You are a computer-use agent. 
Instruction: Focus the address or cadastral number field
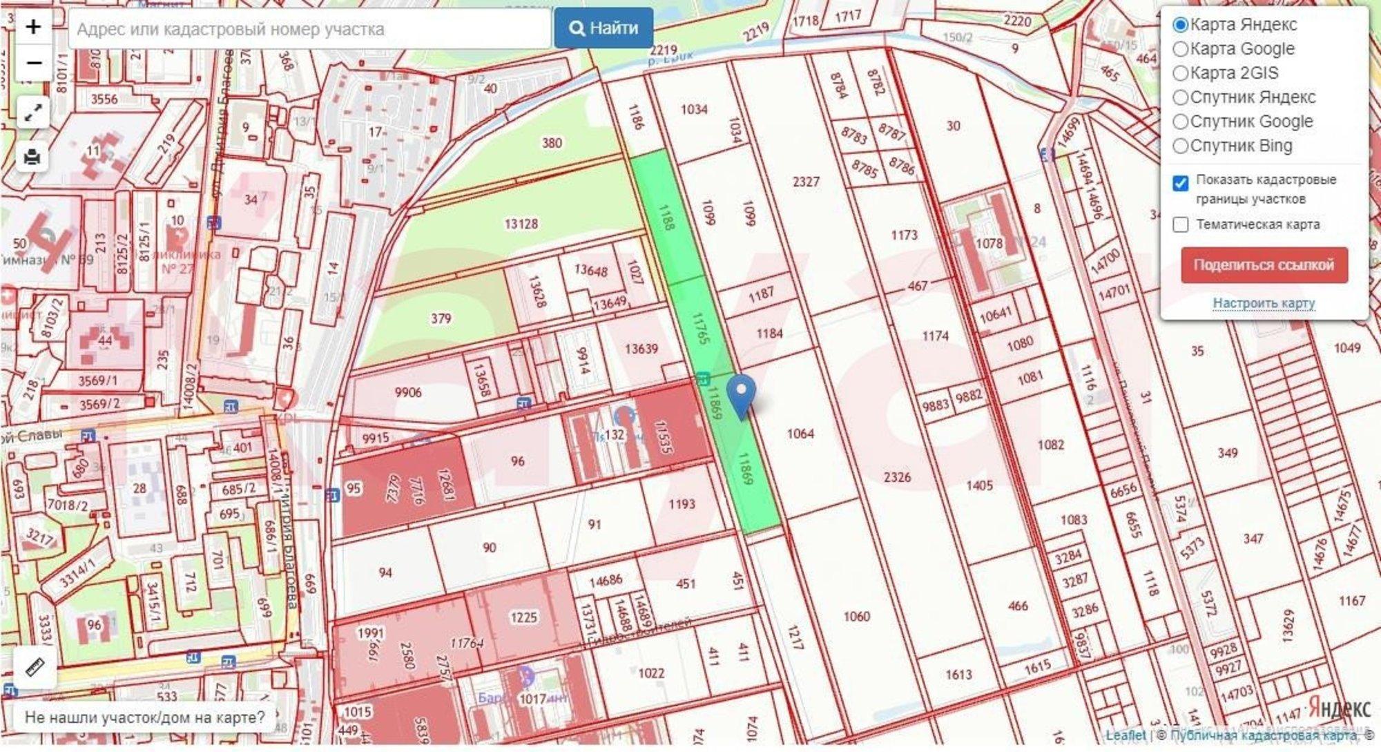tap(309, 29)
